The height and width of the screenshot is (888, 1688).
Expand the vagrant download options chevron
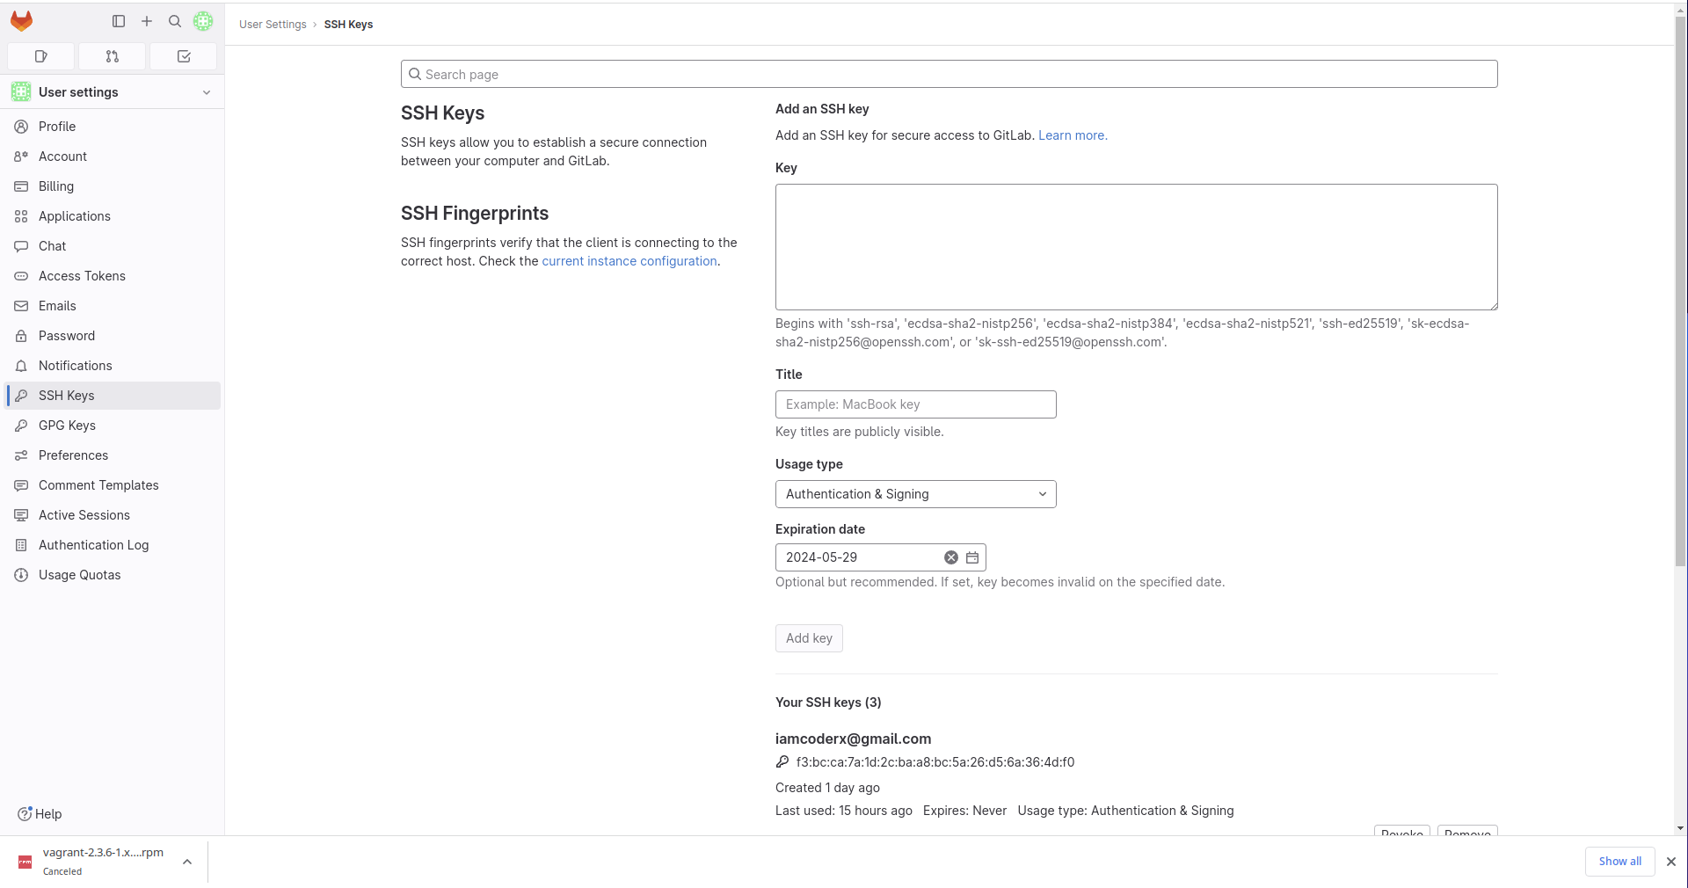(x=187, y=862)
